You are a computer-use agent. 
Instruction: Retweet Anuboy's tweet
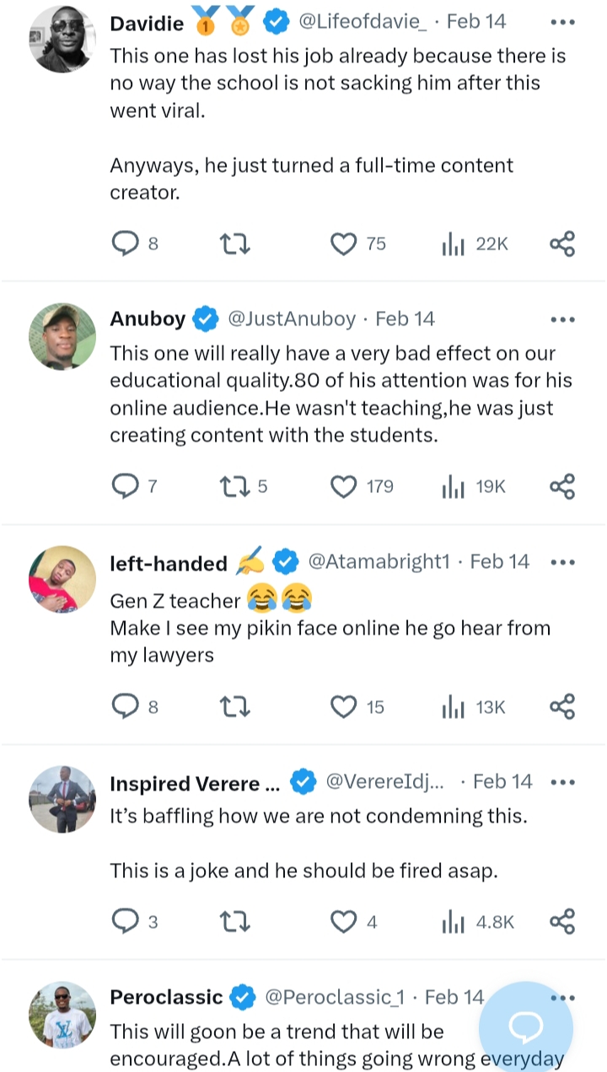coord(232,486)
